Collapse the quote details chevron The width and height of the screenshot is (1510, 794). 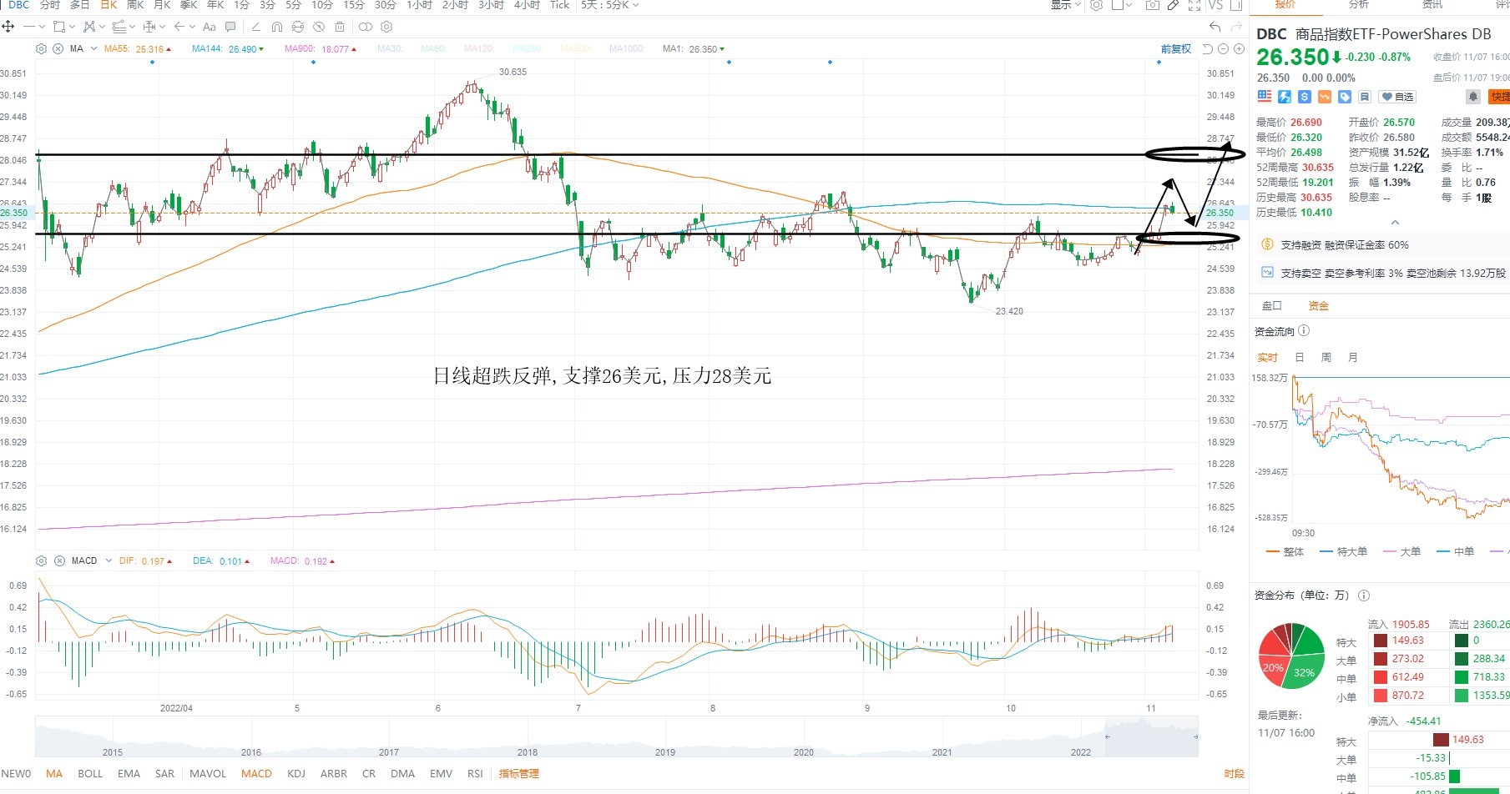point(1395,222)
